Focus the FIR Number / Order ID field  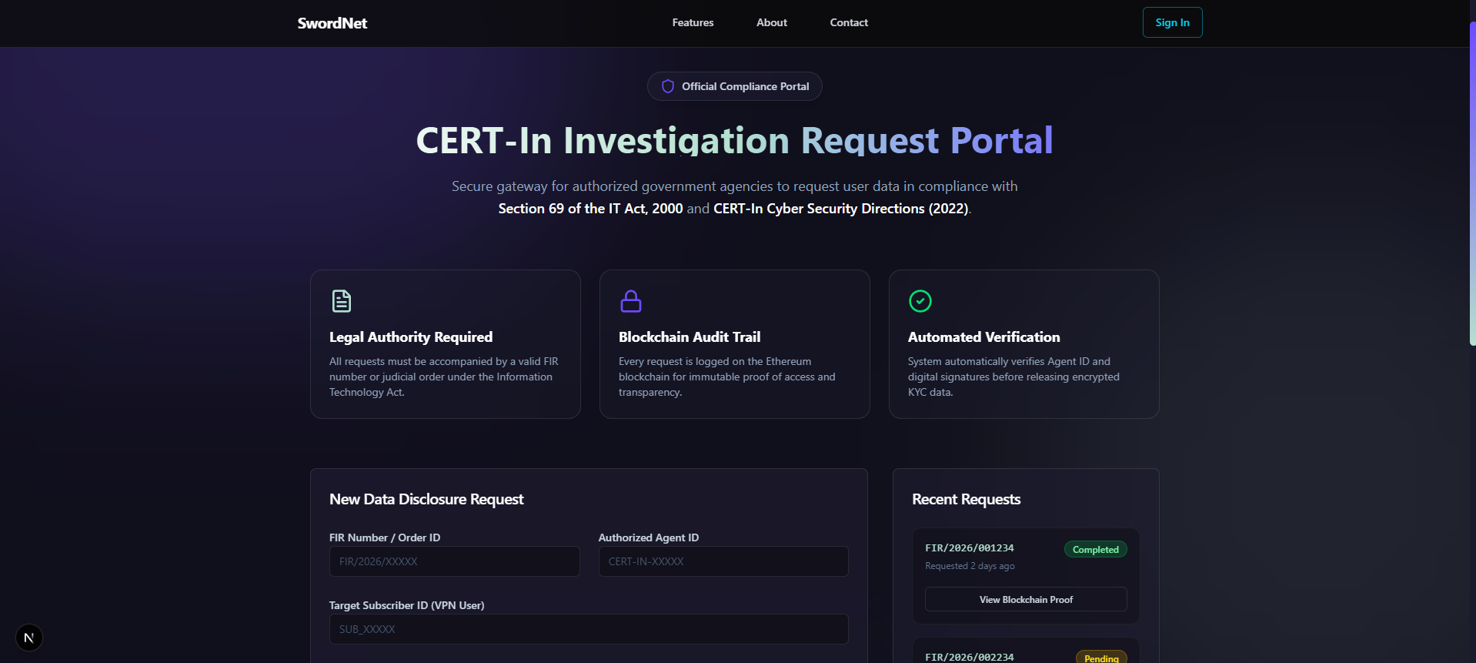click(454, 561)
